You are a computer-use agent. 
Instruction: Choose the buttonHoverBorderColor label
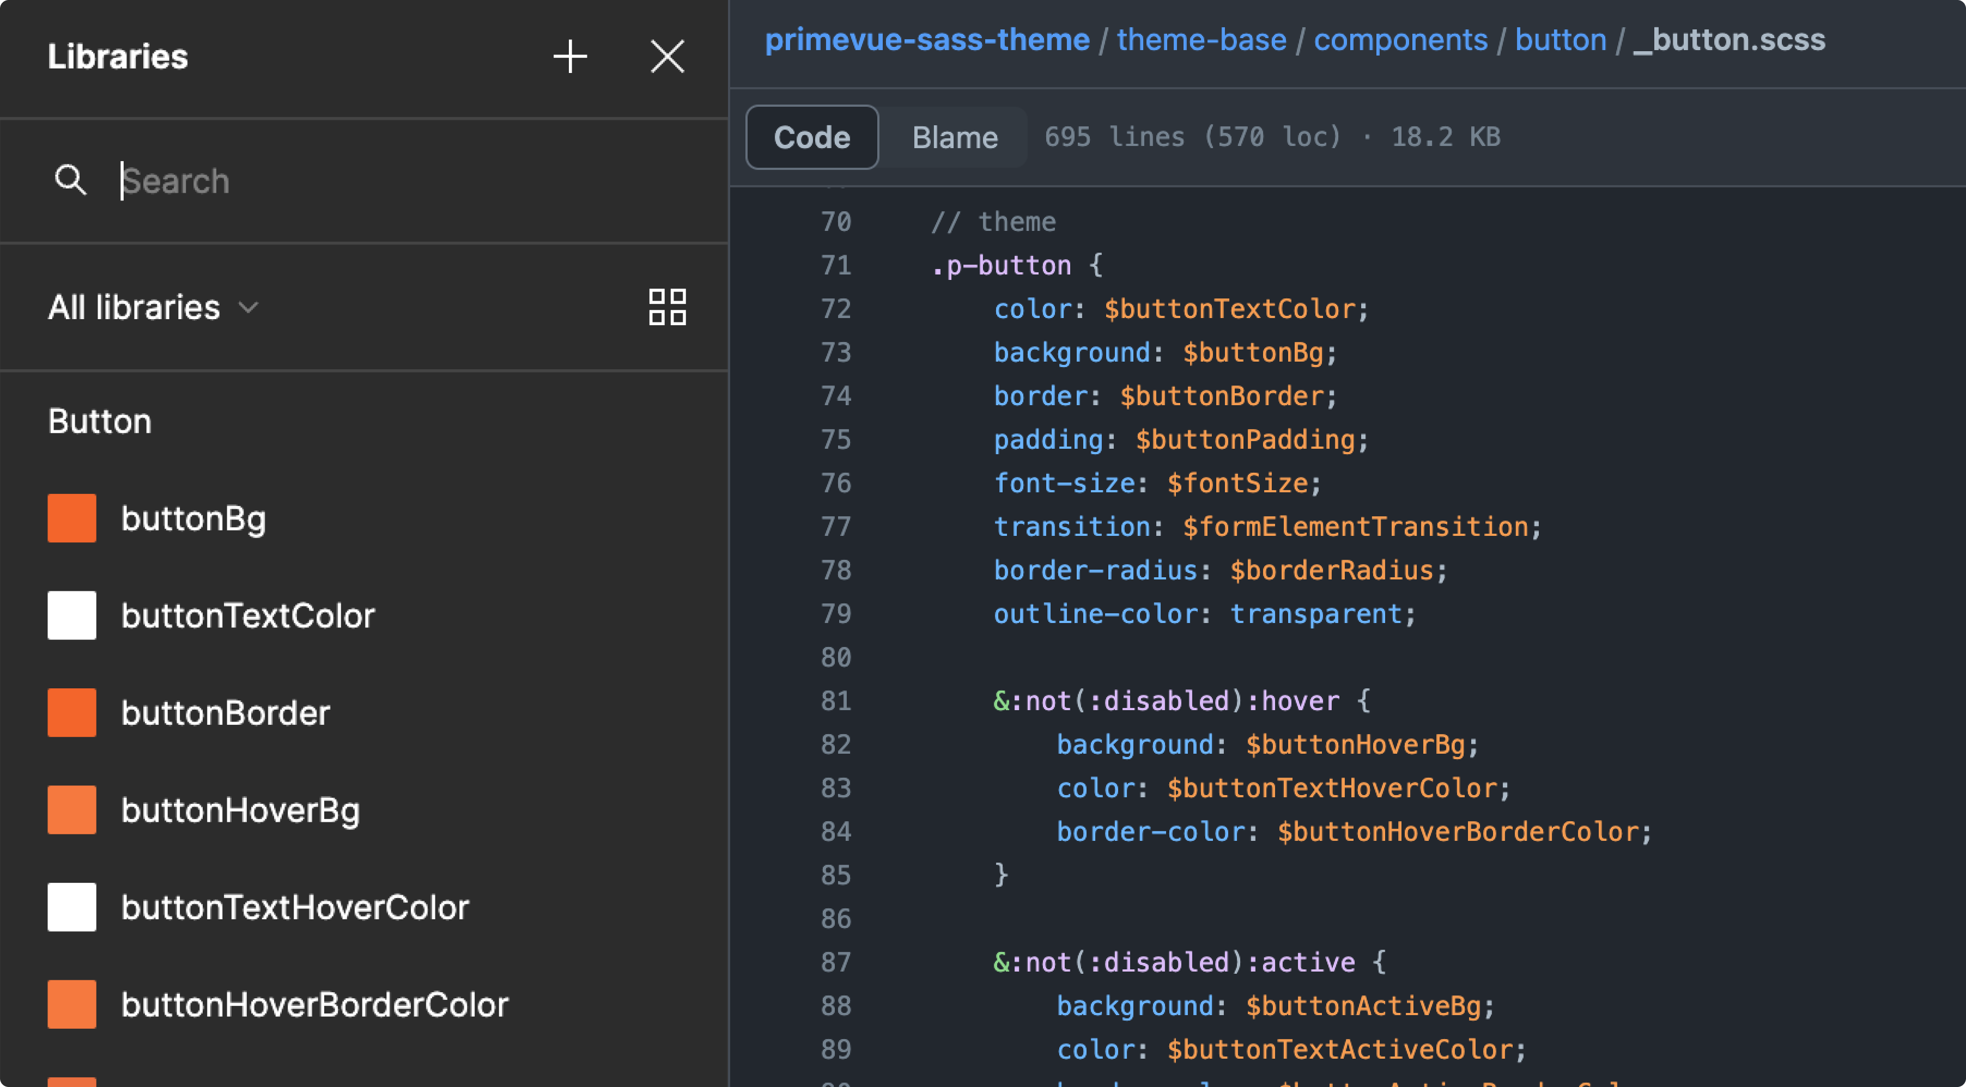click(314, 1005)
